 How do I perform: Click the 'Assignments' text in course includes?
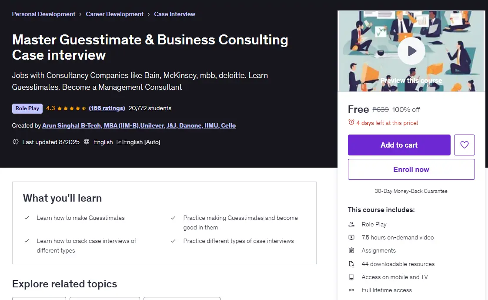(378, 250)
